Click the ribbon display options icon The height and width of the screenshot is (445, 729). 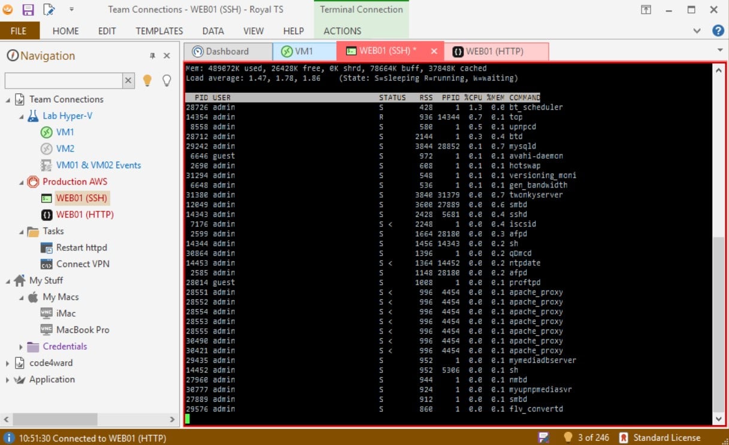(x=646, y=10)
